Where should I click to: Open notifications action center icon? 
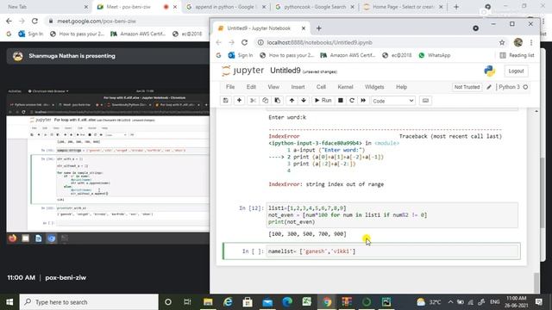coord(538,302)
